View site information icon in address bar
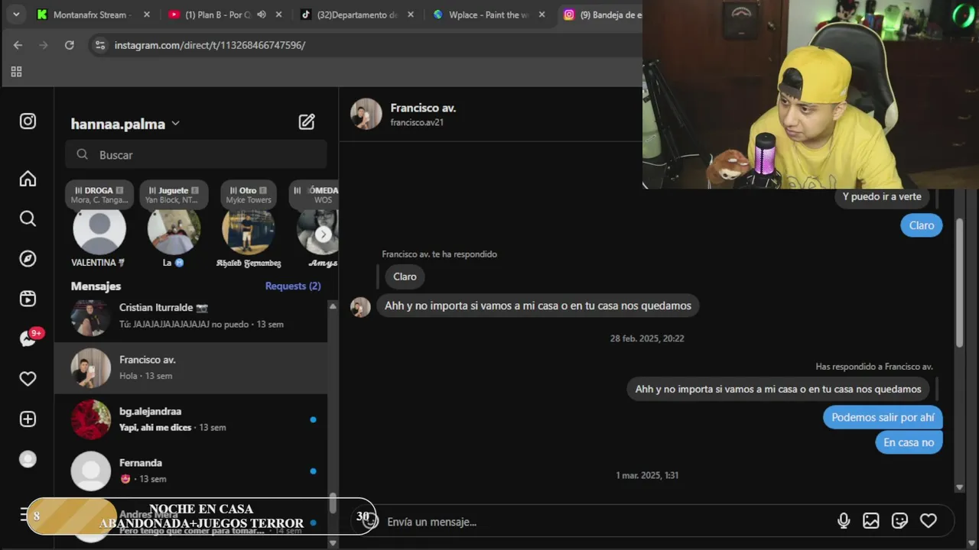The image size is (979, 550). 99,45
